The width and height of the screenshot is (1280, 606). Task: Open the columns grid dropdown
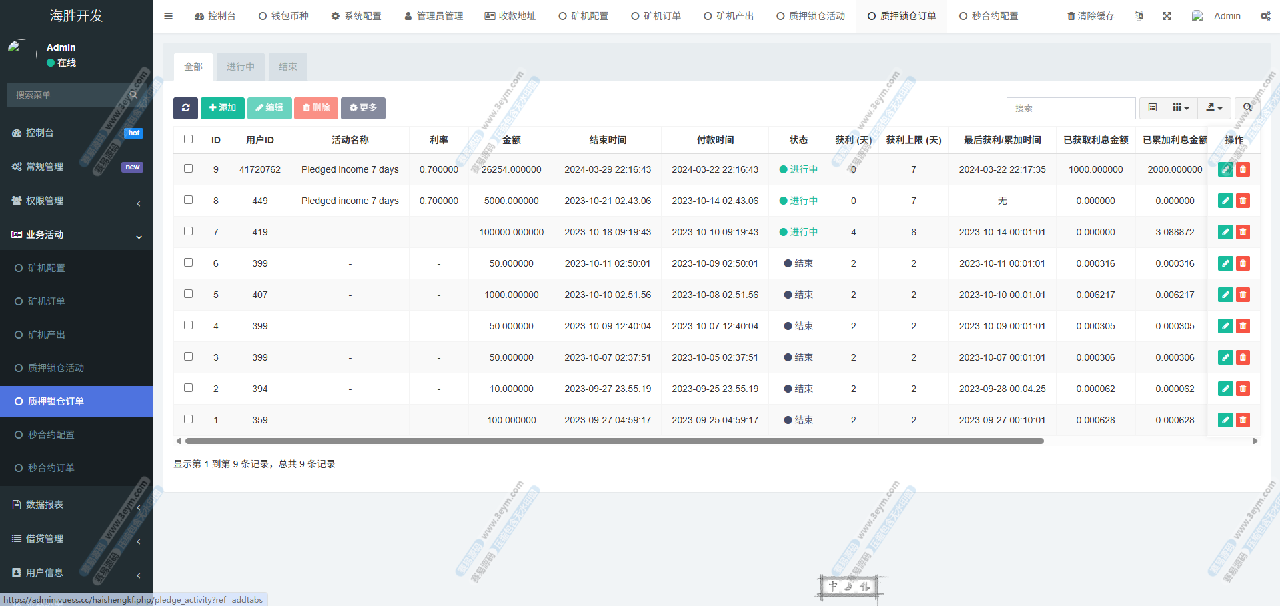pyautogui.click(x=1181, y=108)
